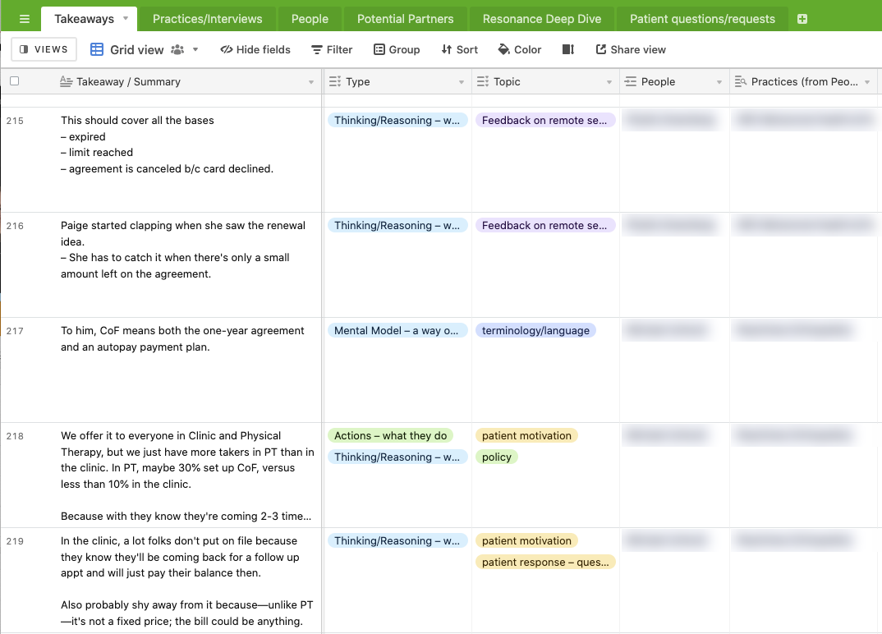882x634 pixels.
Task: Click the Grid view table icon
Action: [x=97, y=49]
